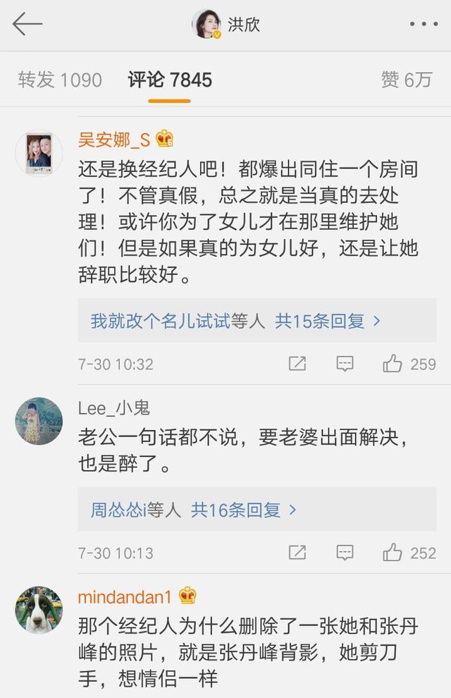Image resolution: width=451 pixels, height=698 pixels.
Task: Switch to the 转发 1090 tab
Action: tap(60, 80)
